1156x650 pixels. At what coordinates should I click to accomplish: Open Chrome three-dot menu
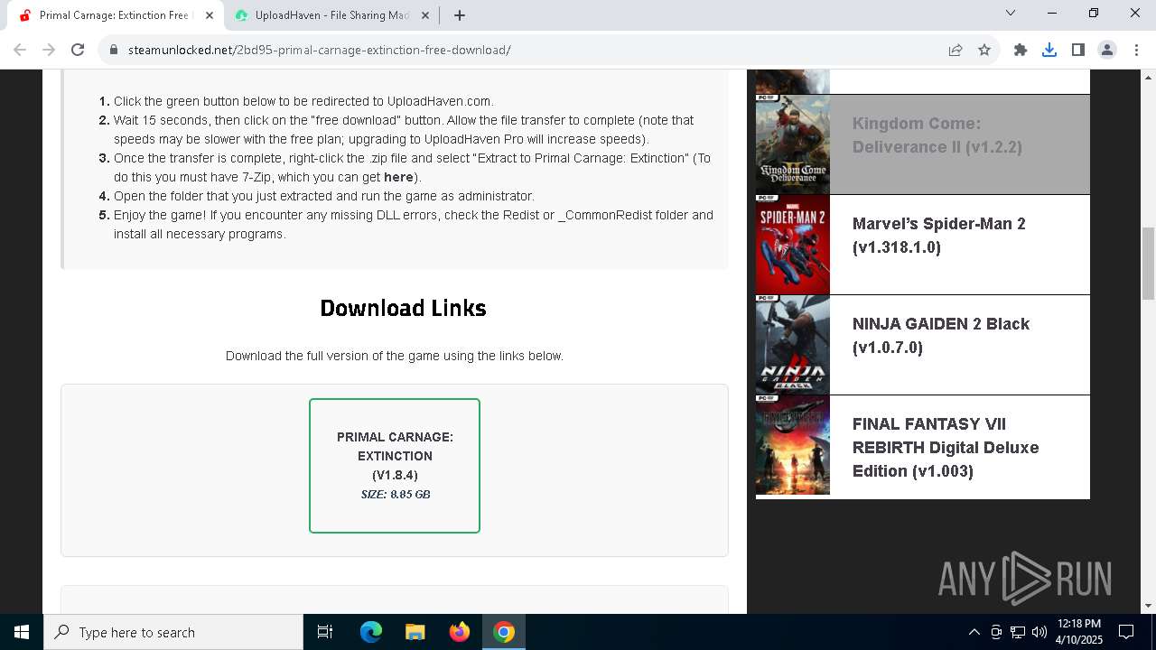[1135, 50]
